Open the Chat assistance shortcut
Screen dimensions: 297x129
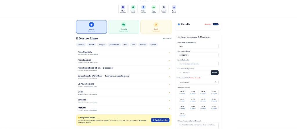pyautogui.click(x=123, y=9)
